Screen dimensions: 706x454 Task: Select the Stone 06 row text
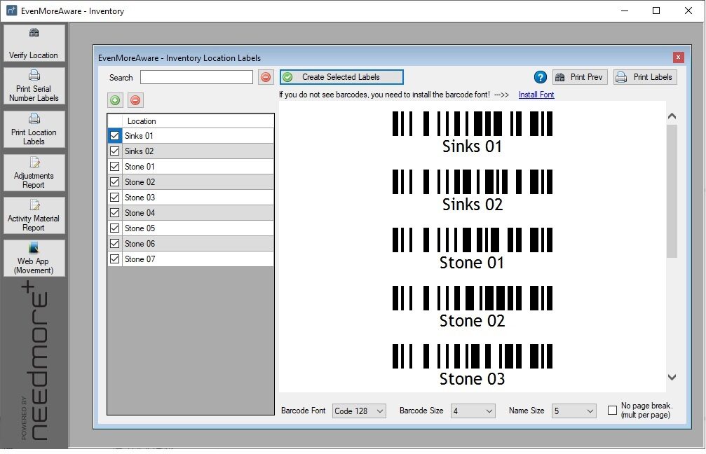point(140,243)
